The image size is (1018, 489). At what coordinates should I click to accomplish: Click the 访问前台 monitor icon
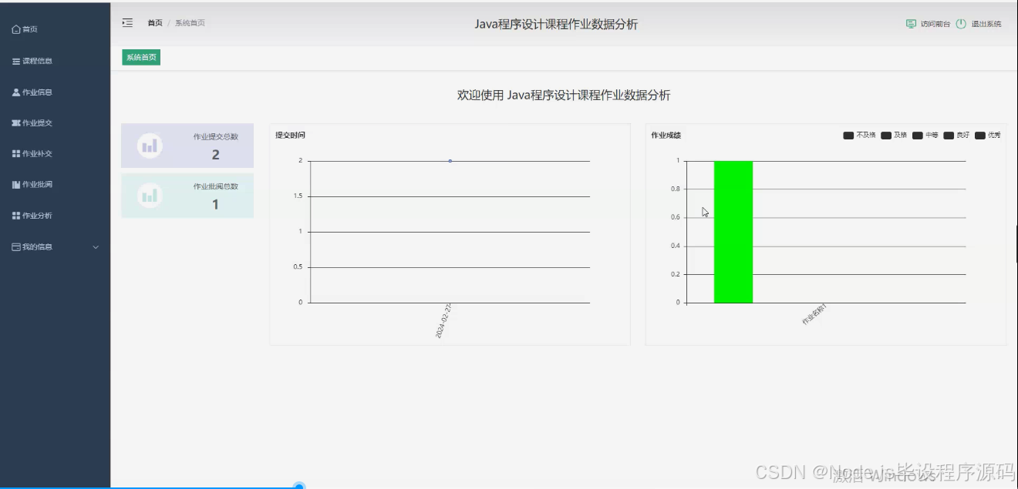tap(911, 23)
